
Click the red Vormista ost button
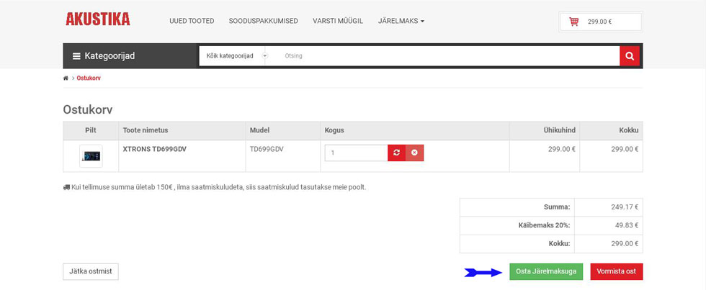(617, 271)
